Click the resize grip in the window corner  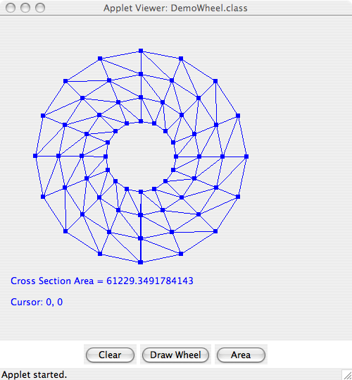[347, 374]
